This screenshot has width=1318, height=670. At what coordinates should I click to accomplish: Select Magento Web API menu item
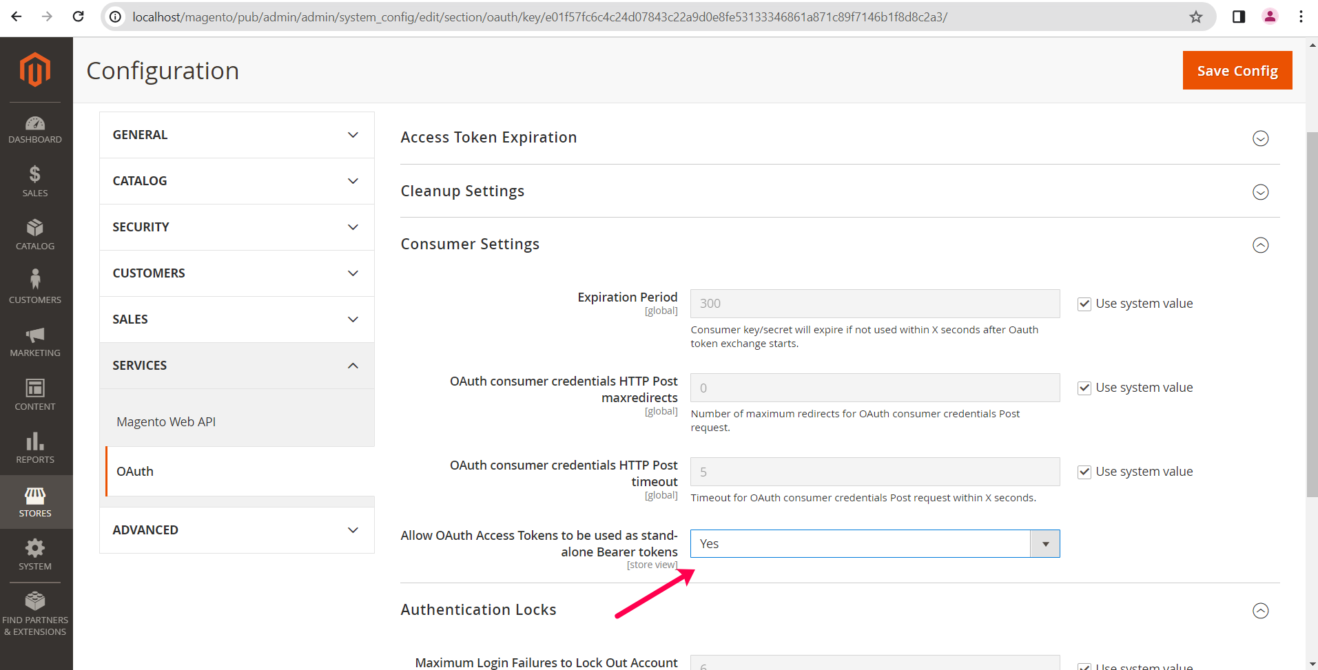click(166, 422)
